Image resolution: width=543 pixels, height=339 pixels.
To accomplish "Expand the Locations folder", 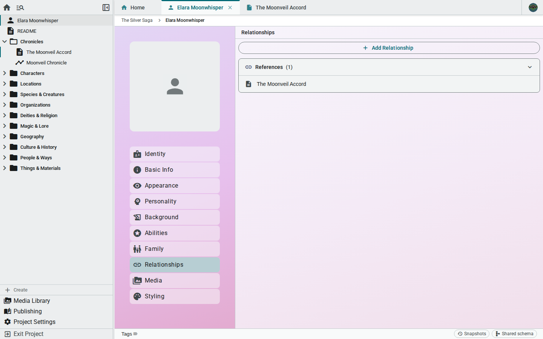I will [x=5, y=84].
